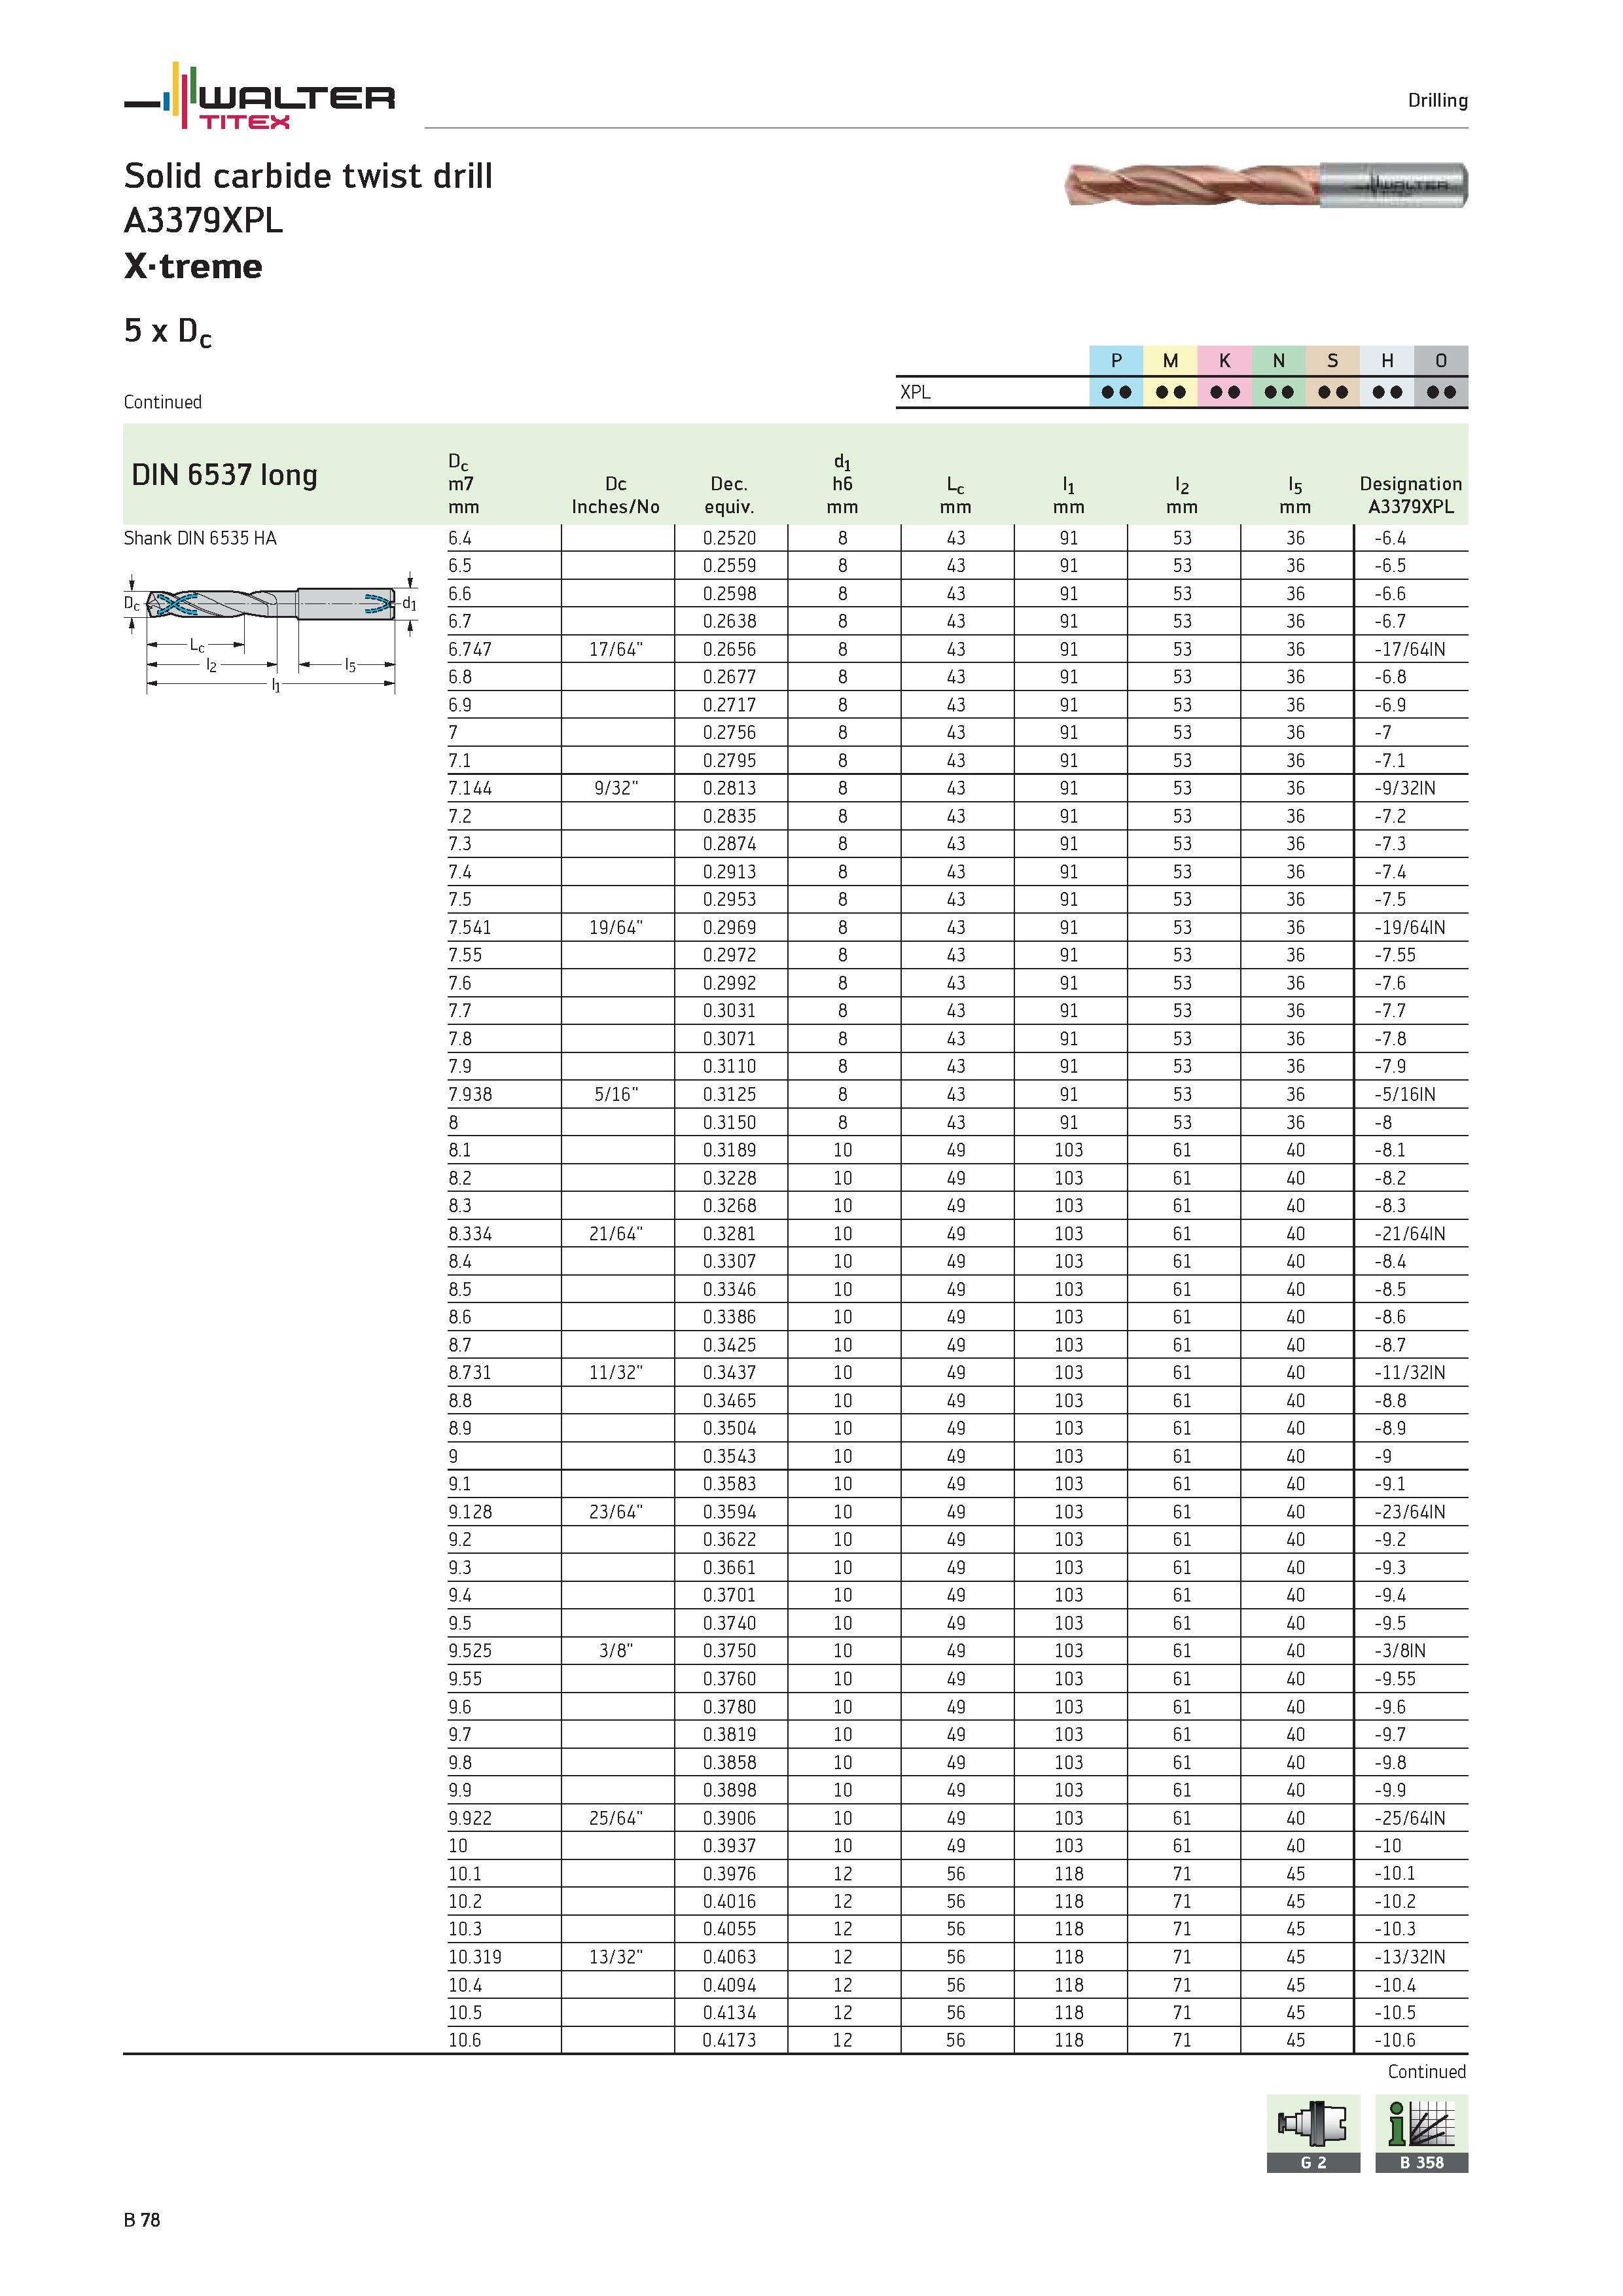The height and width of the screenshot is (2296, 1623).
Task: Click the diameter cell "6.747"
Action: [x=470, y=649]
